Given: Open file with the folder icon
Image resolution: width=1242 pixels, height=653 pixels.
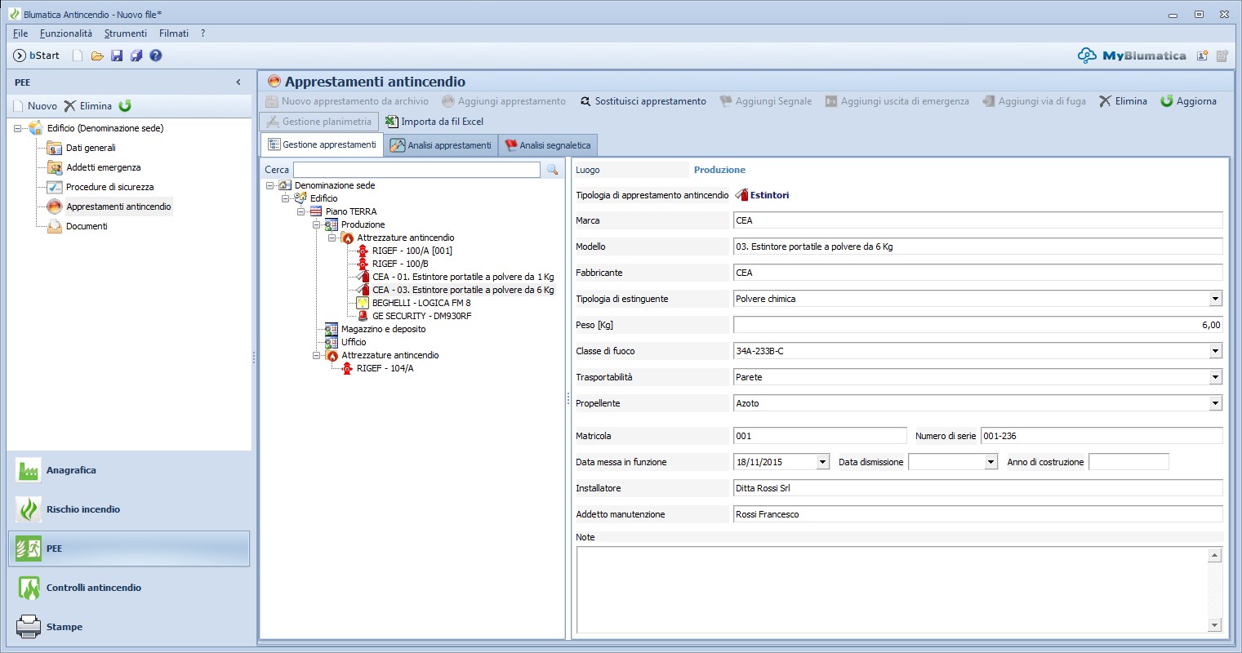Looking at the screenshot, I should click(x=97, y=56).
